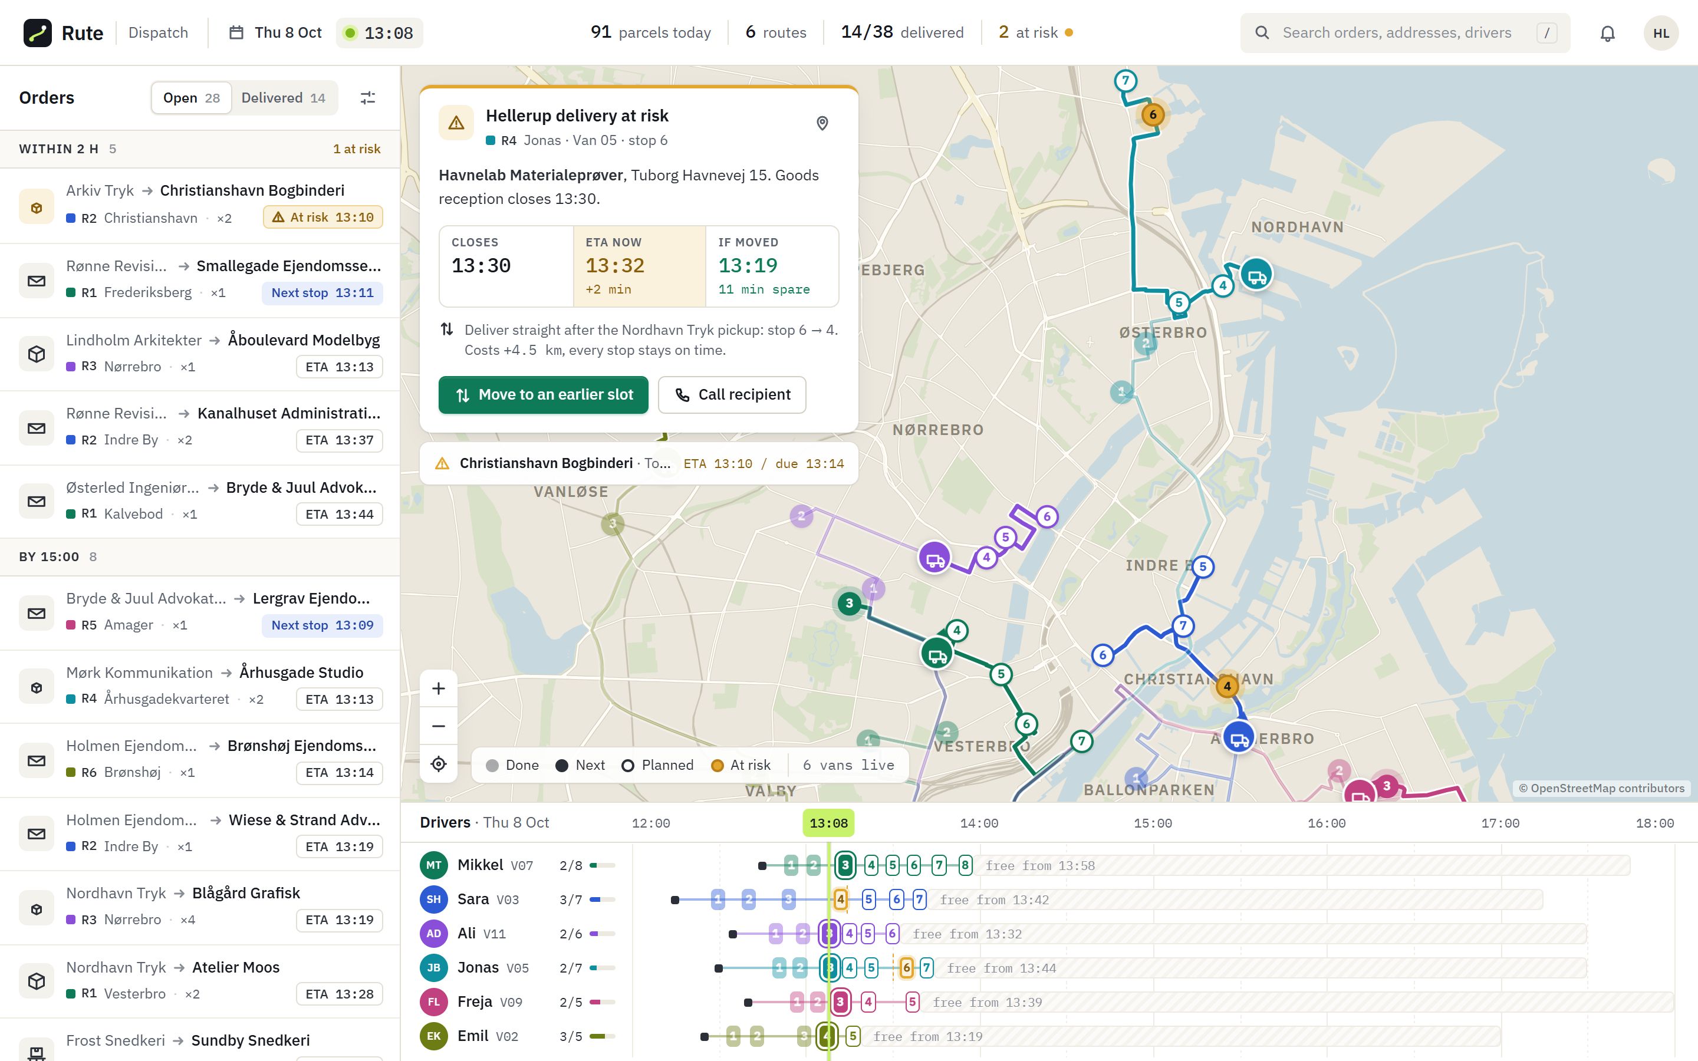Click Move to an earlier slot

coord(543,395)
